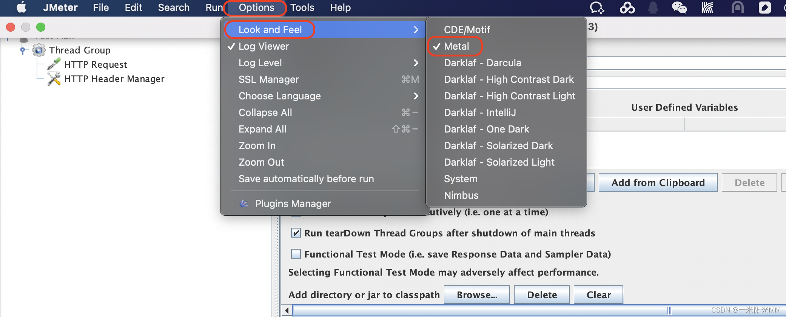Click the arch-shaped menu bar icon

pyautogui.click(x=737, y=8)
